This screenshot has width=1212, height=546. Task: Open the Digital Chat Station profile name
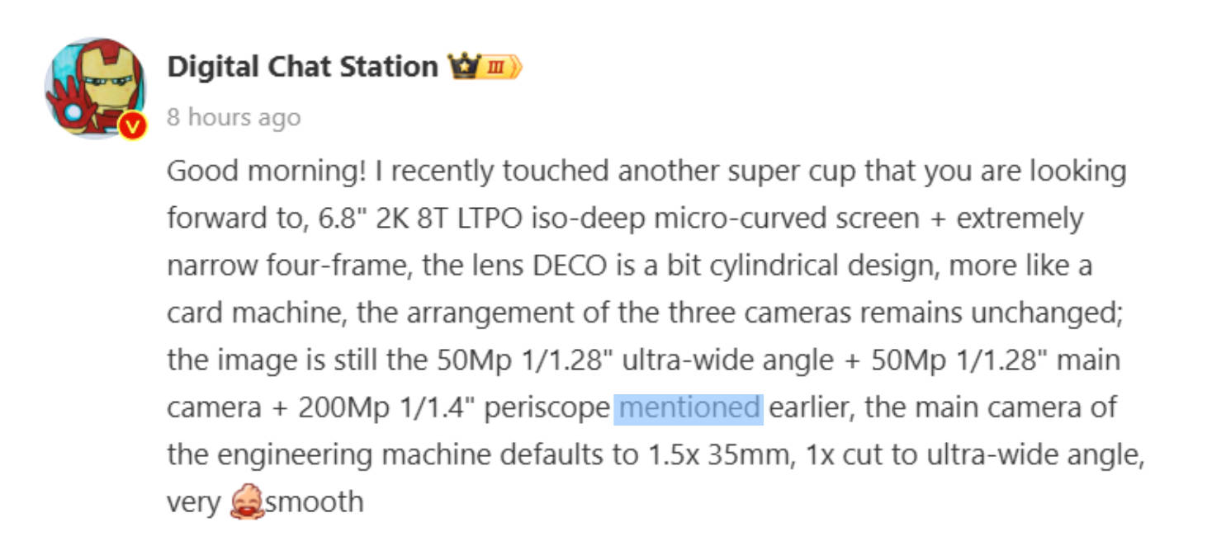pos(302,66)
